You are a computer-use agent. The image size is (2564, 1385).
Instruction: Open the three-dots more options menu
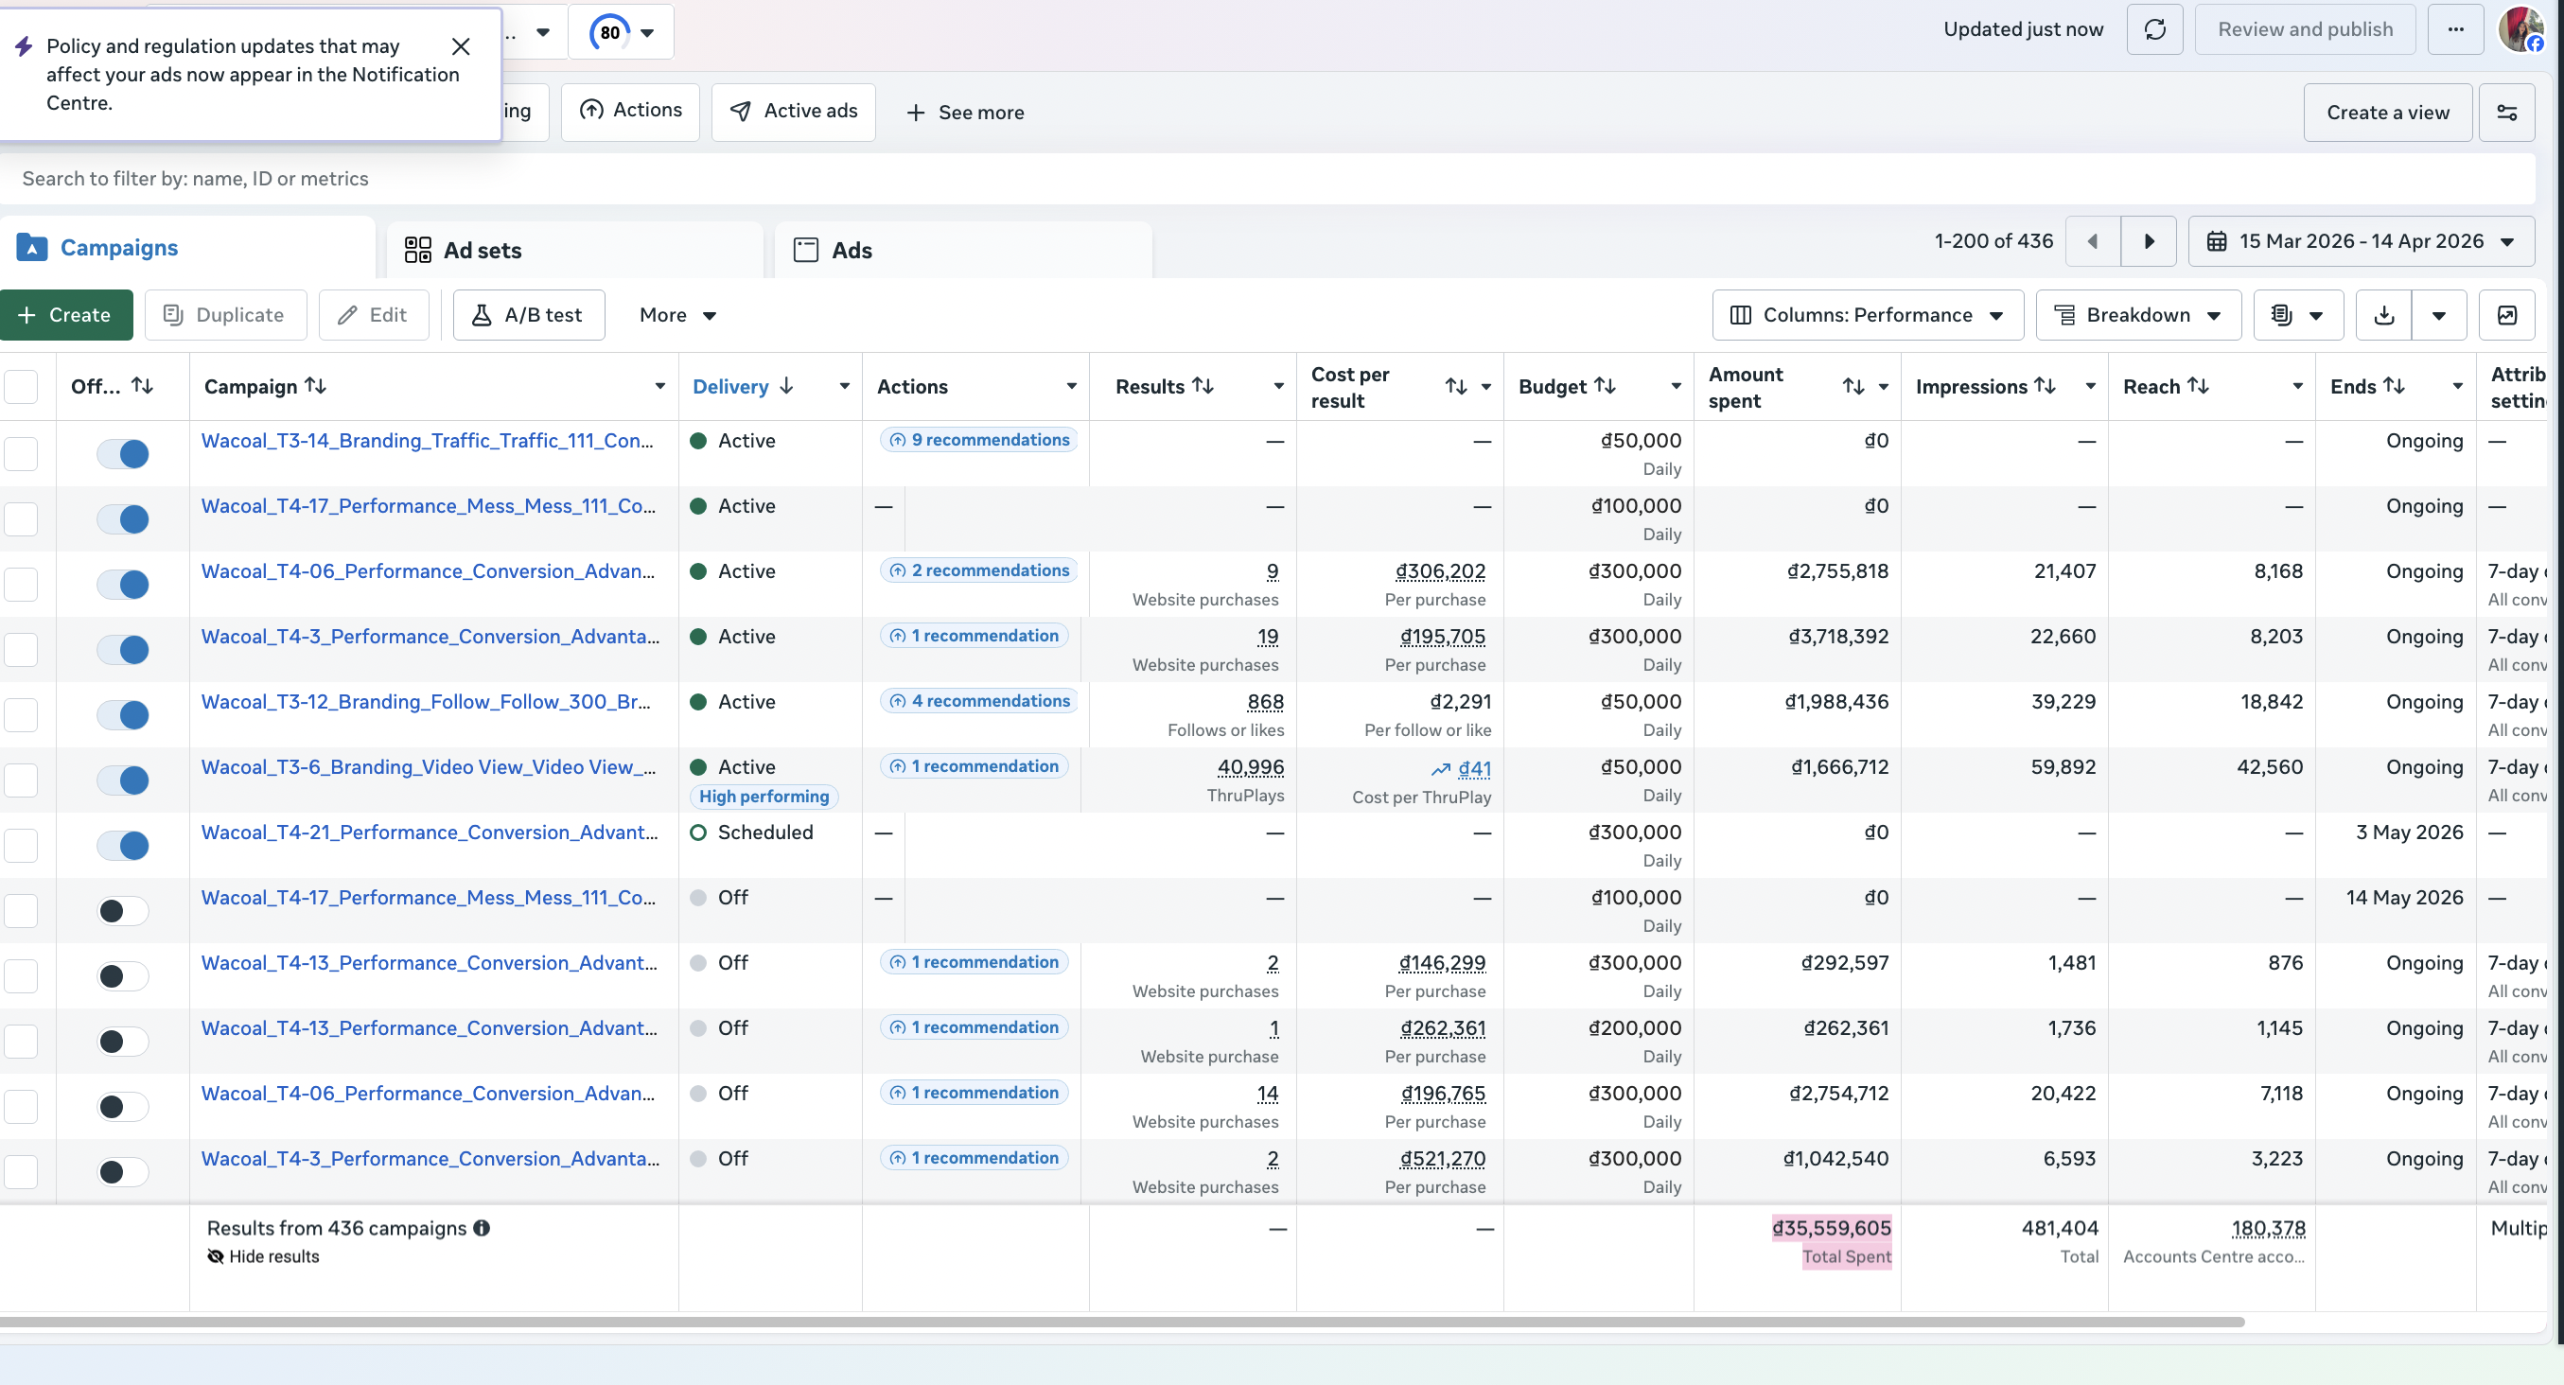click(x=2455, y=30)
